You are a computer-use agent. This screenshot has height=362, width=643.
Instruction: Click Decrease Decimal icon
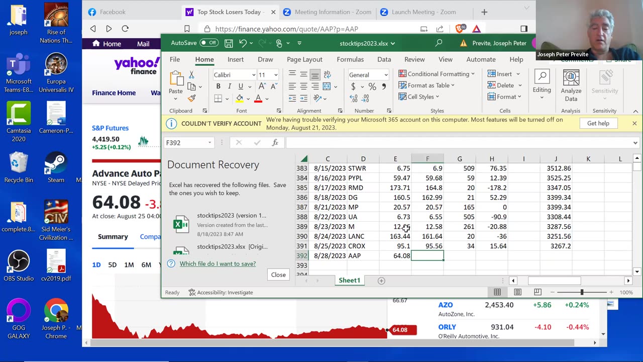pyautogui.click(x=366, y=99)
